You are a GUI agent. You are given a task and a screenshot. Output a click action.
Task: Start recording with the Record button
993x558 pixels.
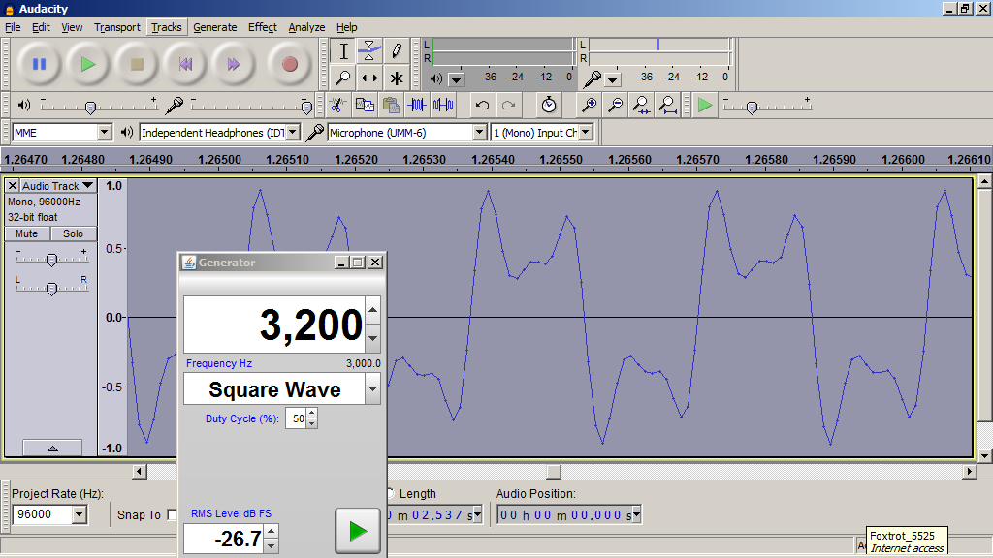pyautogui.click(x=290, y=64)
